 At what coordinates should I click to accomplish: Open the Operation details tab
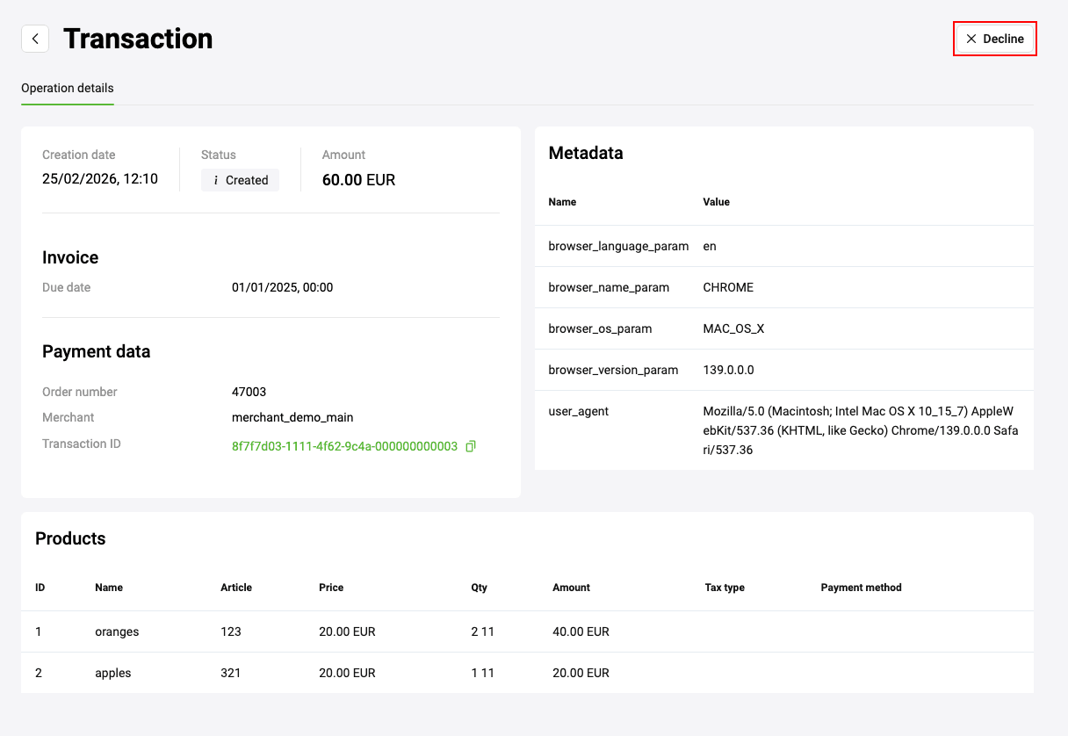point(68,88)
